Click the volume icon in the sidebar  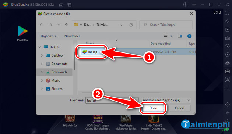click(x=228, y=21)
